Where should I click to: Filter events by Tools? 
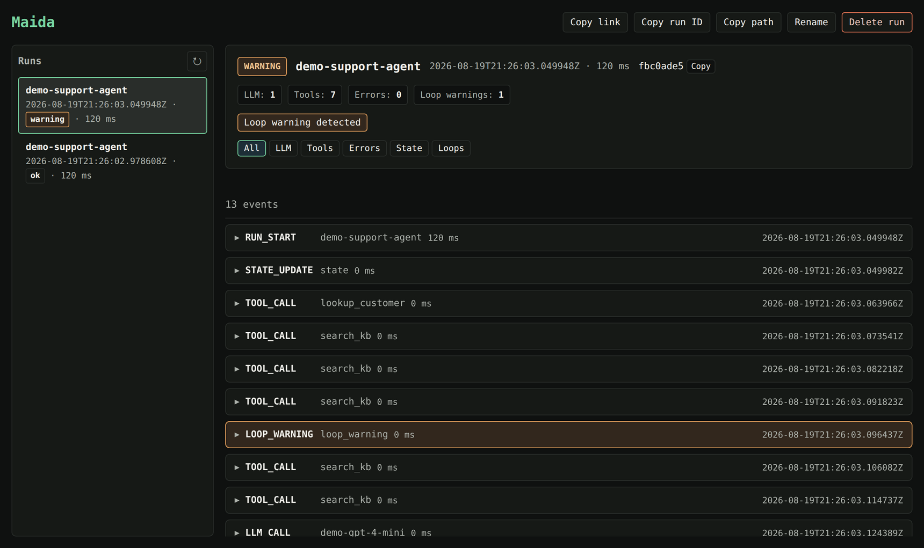pos(320,148)
